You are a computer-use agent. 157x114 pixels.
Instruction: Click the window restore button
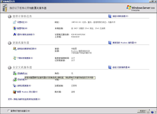(x=152, y=1)
